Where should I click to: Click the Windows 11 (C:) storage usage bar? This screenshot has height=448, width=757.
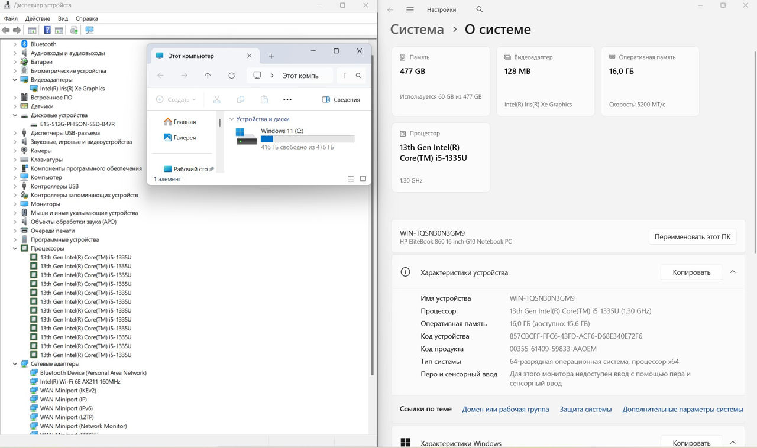[308, 139]
